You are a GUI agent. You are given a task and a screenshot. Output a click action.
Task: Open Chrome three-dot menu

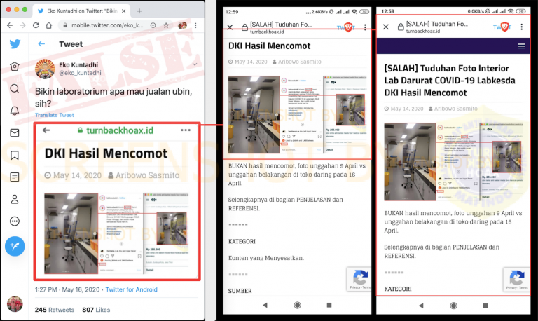pos(195,25)
